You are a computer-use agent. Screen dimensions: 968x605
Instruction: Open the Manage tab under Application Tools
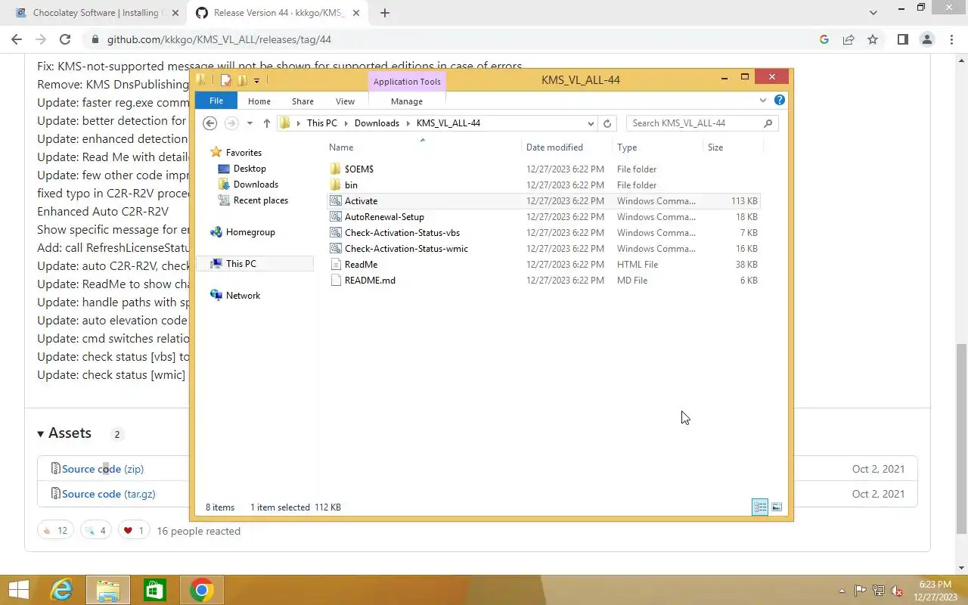point(407,101)
